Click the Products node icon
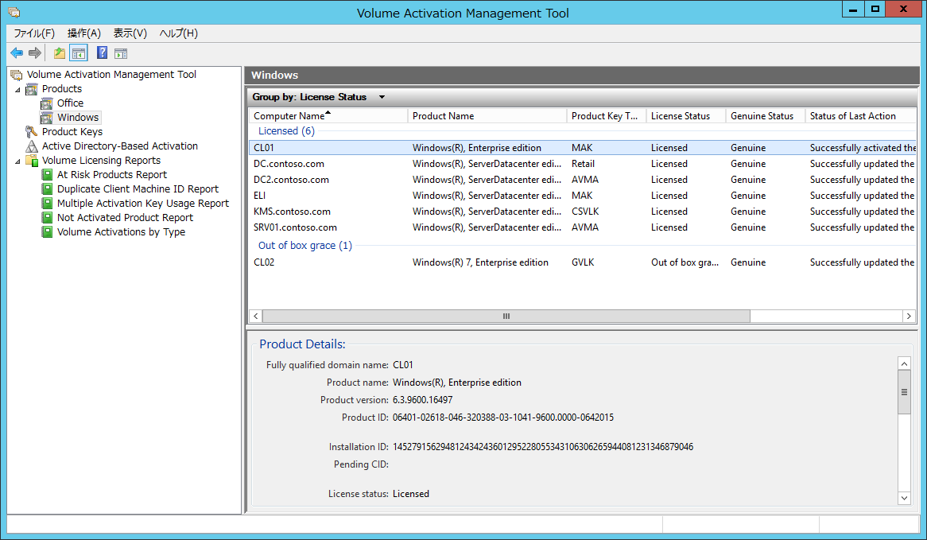This screenshot has width=927, height=540. [x=32, y=89]
